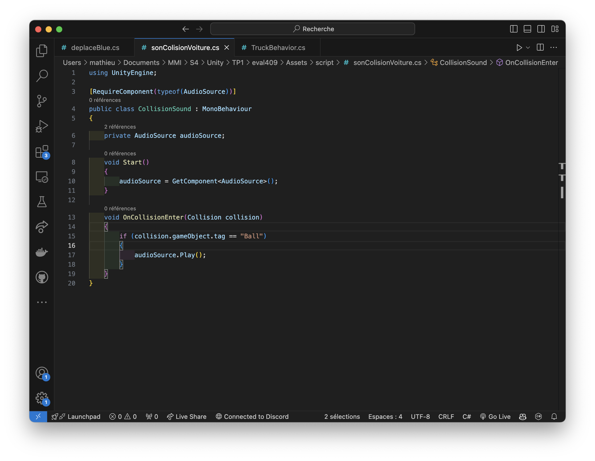
Task: Click the "Ball" string literal
Action: pos(251,236)
